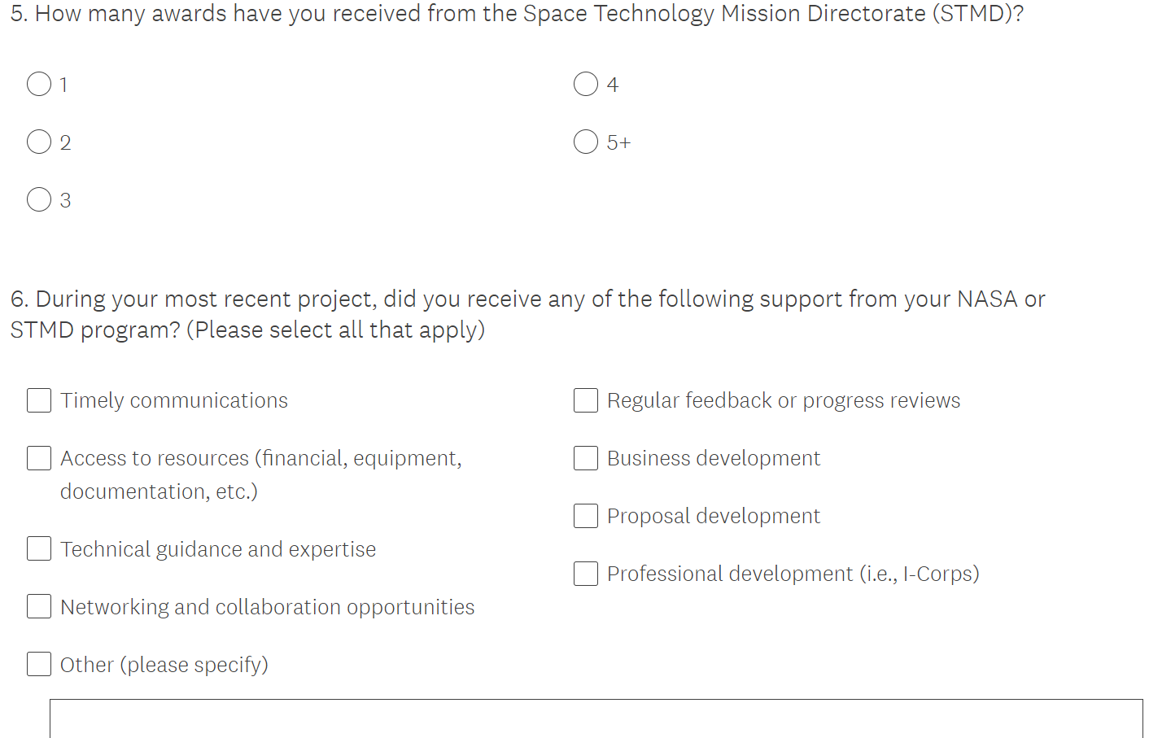The height and width of the screenshot is (738, 1149).
Task: Select 3 awards radio button
Action: [39, 199]
